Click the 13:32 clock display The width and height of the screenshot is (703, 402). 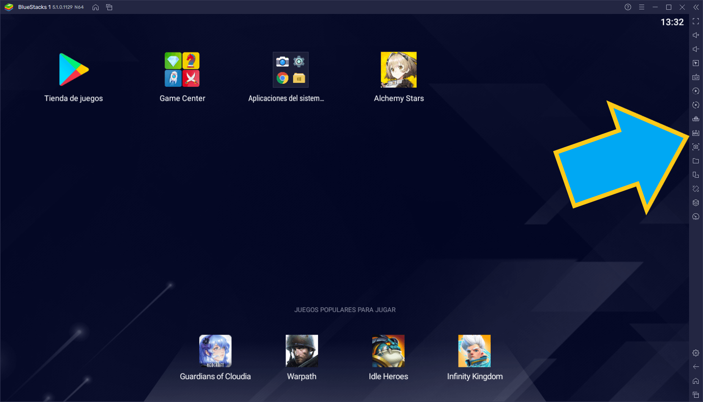click(672, 22)
